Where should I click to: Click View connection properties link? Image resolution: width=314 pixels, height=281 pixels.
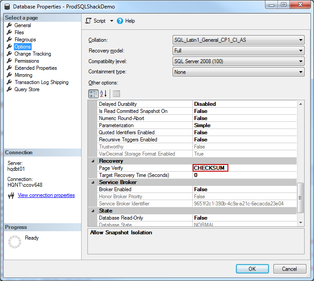coord(46,195)
